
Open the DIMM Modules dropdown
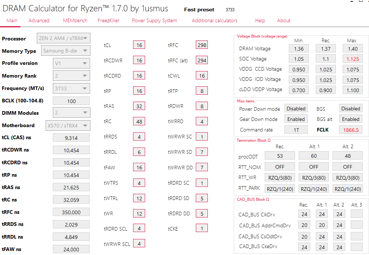(71, 113)
